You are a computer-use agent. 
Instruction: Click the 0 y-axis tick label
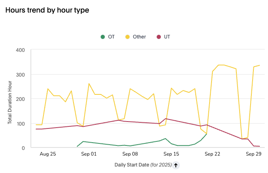point(24,148)
